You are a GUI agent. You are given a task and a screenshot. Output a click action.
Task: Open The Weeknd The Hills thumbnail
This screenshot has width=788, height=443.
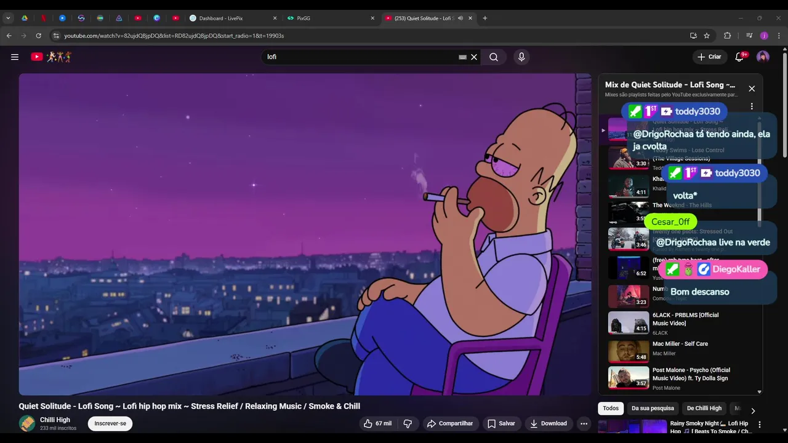click(629, 213)
